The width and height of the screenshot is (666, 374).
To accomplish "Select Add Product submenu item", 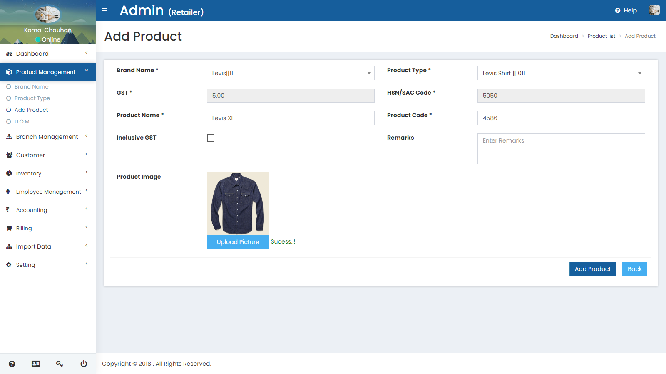I will (31, 110).
